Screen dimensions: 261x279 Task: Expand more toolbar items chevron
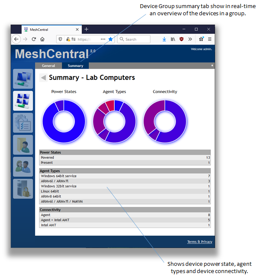point(190,39)
